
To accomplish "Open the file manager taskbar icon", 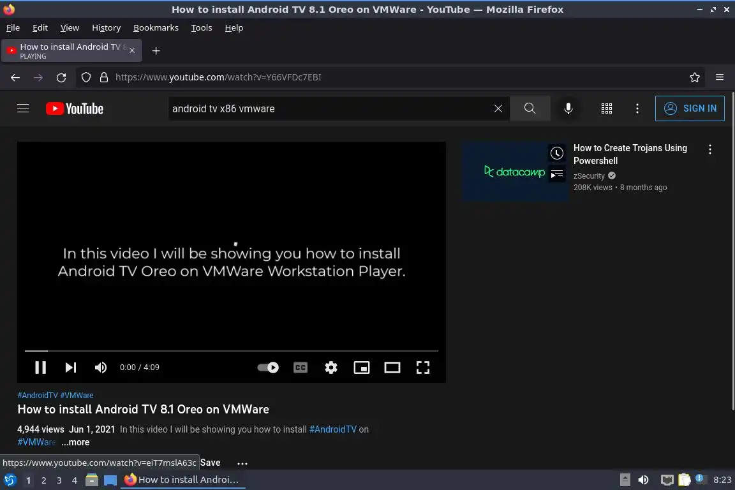I will tap(92, 480).
